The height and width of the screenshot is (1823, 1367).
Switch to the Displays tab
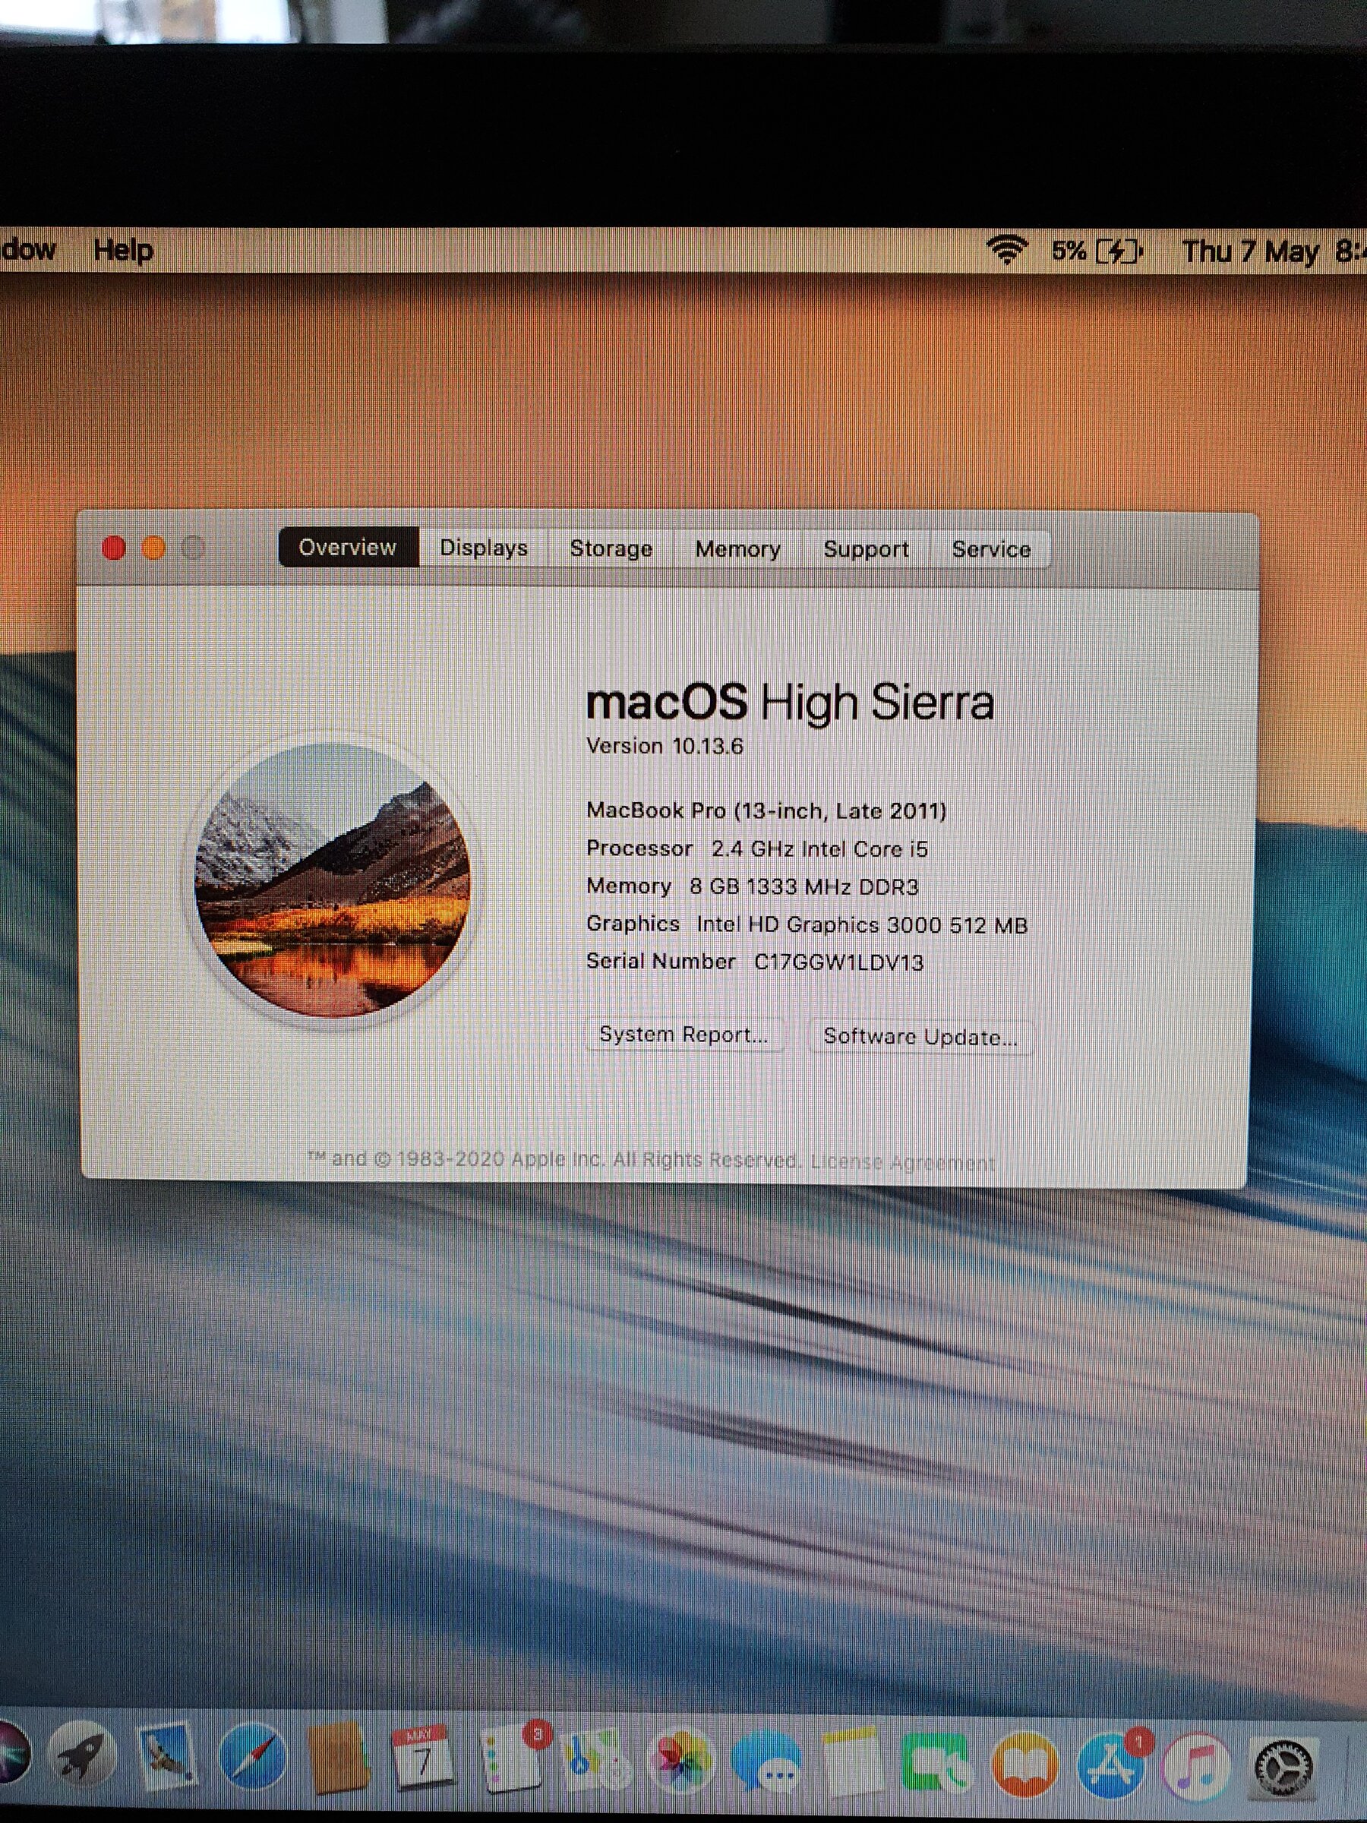[x=484, y=548]
